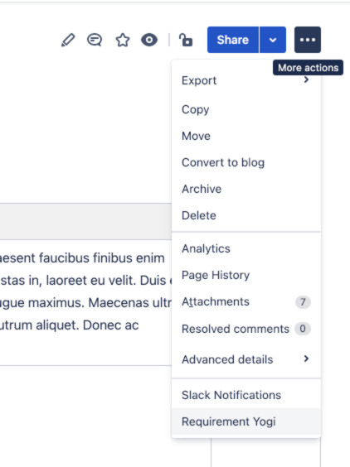
Task: Open Analytics from the menu
Action: coord(246,248)
